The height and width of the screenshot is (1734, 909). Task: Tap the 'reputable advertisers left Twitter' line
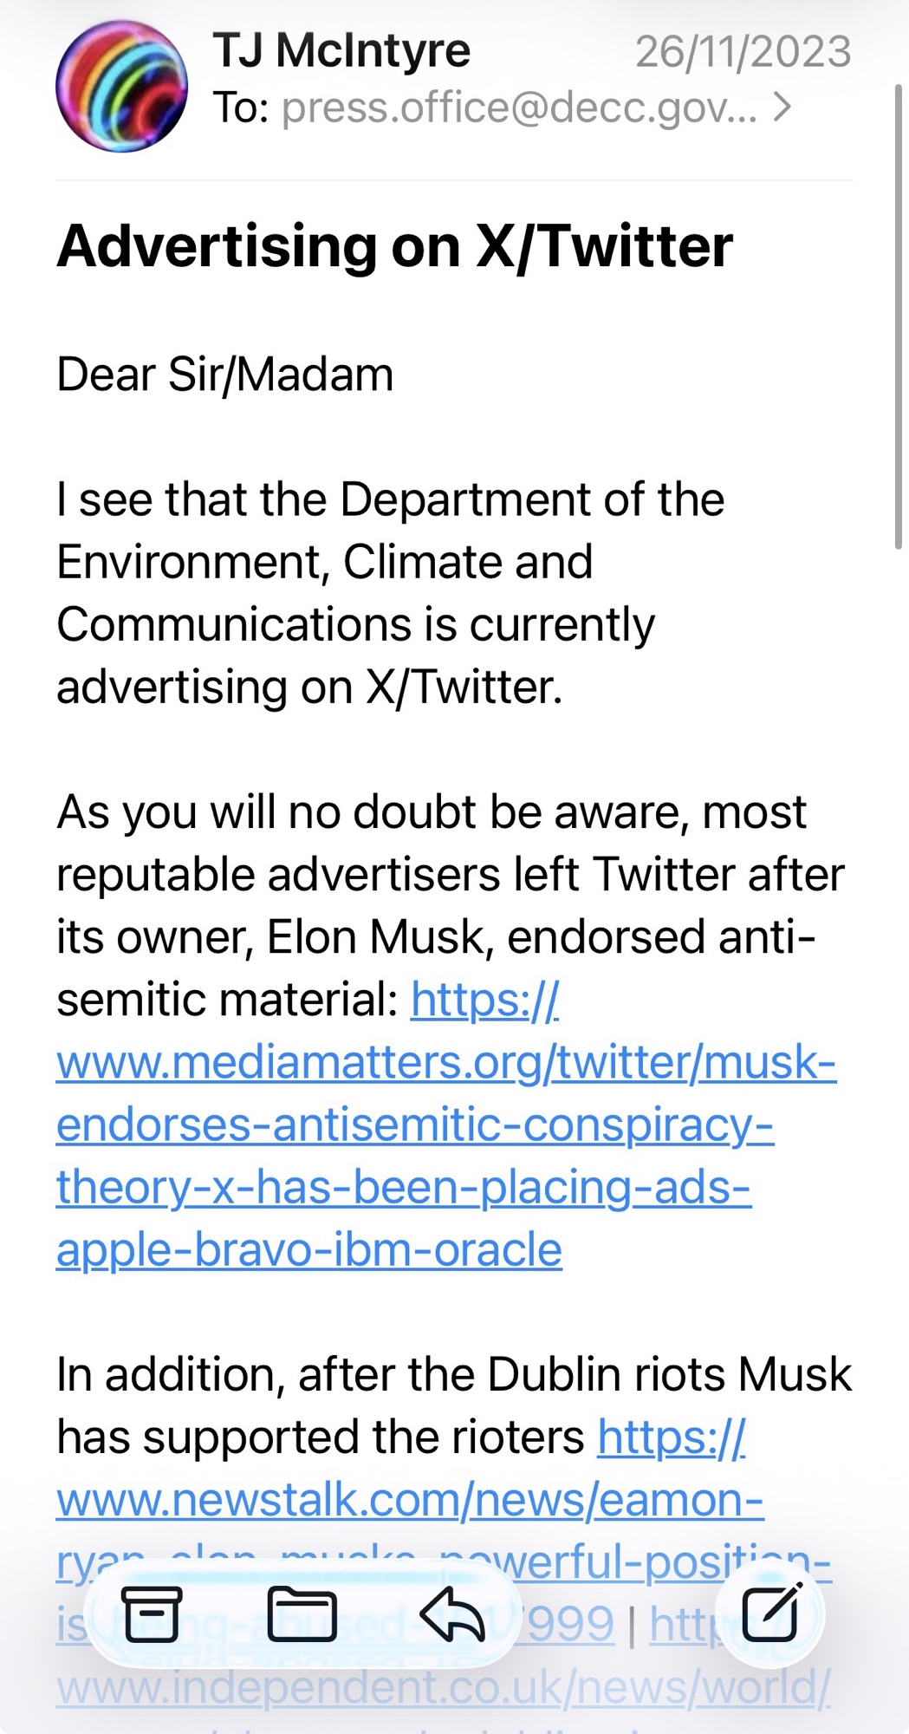click(x=450, y=875)
